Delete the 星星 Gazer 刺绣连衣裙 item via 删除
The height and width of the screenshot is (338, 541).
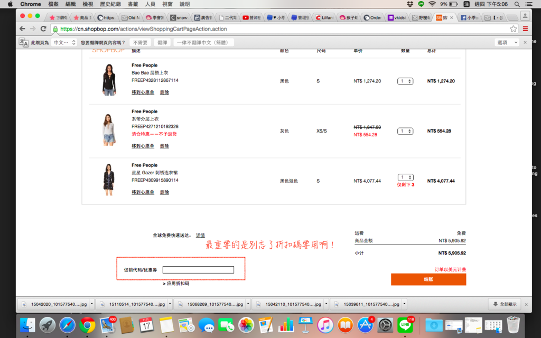tap(165, 192)
